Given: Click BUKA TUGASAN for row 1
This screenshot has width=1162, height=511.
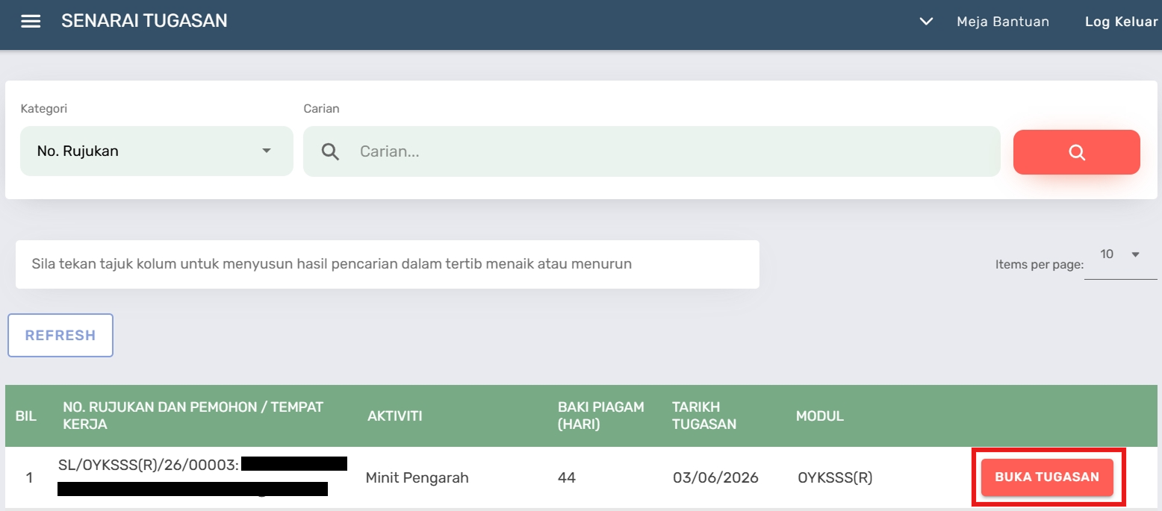Looking at the screenshot, I should [x=1047, y=477].
